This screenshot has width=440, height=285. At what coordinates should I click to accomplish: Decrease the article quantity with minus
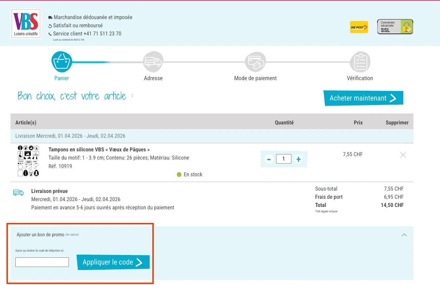pos(269,159)
